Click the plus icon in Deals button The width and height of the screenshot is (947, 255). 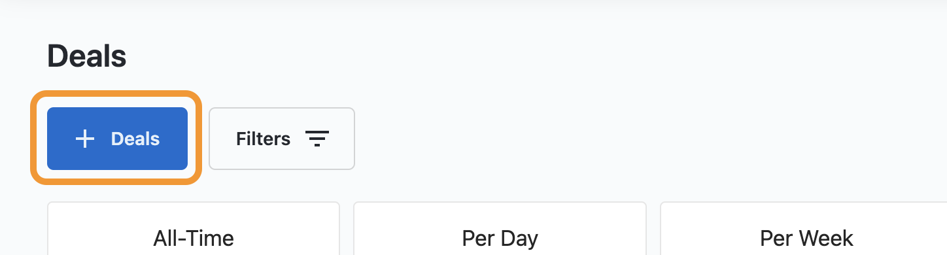tap(85, 139)
